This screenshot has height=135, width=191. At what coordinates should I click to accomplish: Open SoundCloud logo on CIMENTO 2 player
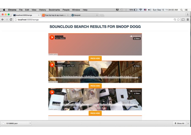[x=135, y=91]
